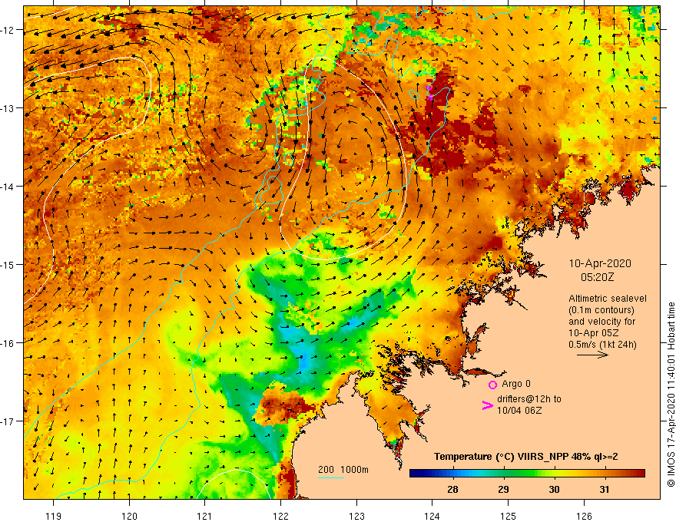This screenshot has width=676, height=522.
Task: Click the date label 10-Apr-2020
Action: click(x=600, y=263)
